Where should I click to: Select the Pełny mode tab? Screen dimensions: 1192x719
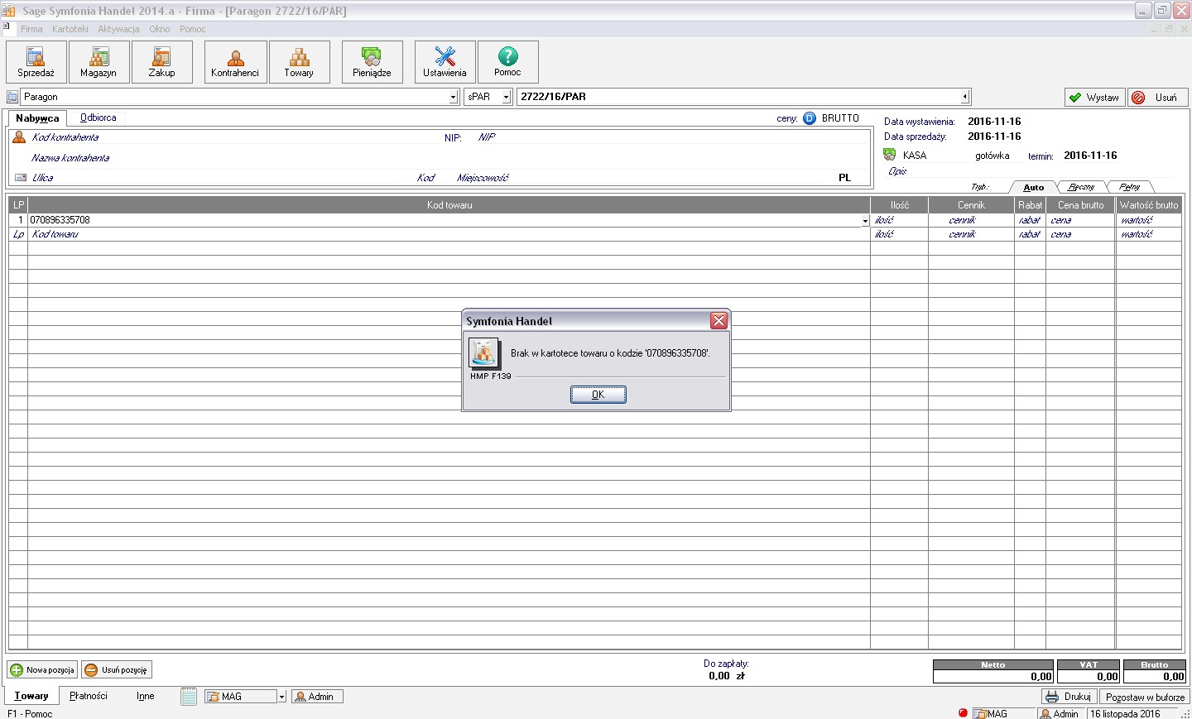(1129, 187)
